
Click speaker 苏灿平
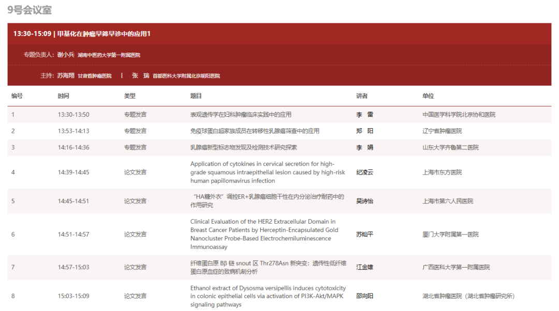[x=365, y=234]
